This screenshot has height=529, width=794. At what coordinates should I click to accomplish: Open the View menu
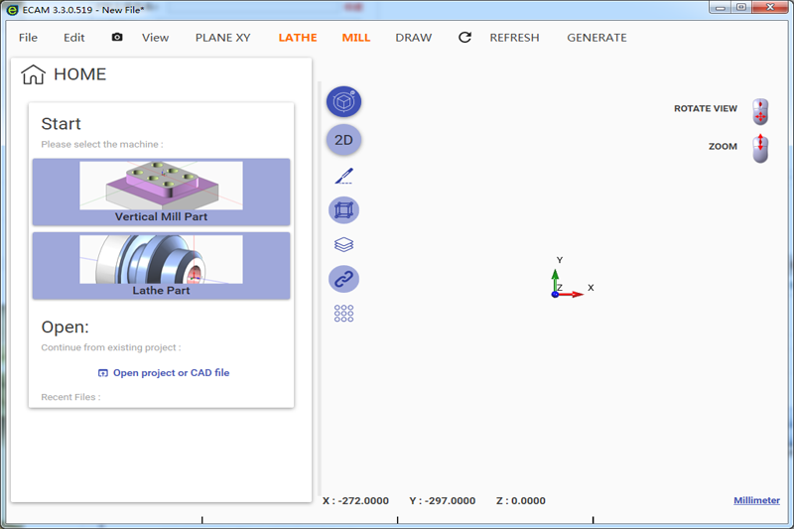155,38
